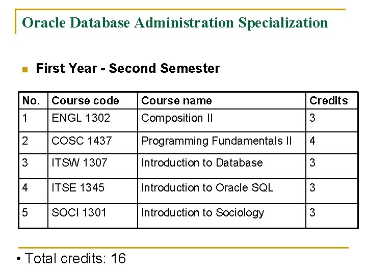Click the SOCI 1301 course code cell
367x275 pixels.
[x=79, y=213]
